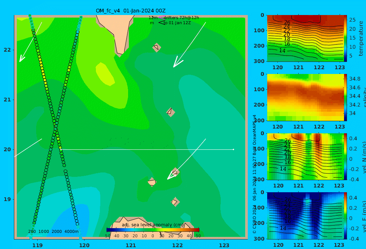Click the magenta drifter arrow legend symbol
366x249 pixels.
point(161,17)
